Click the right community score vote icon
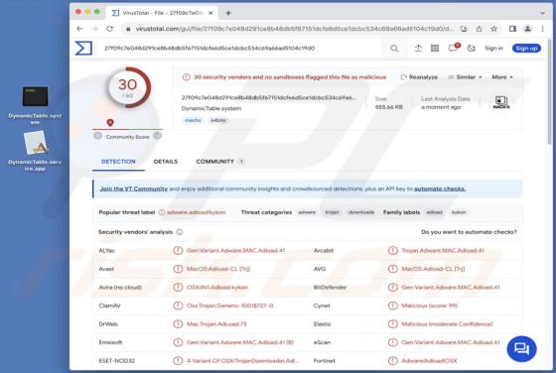556x373 pixels. pos(158,136)
